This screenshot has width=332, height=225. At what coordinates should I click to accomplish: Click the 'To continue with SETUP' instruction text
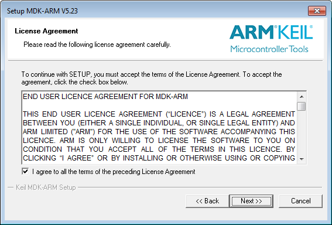152,78
